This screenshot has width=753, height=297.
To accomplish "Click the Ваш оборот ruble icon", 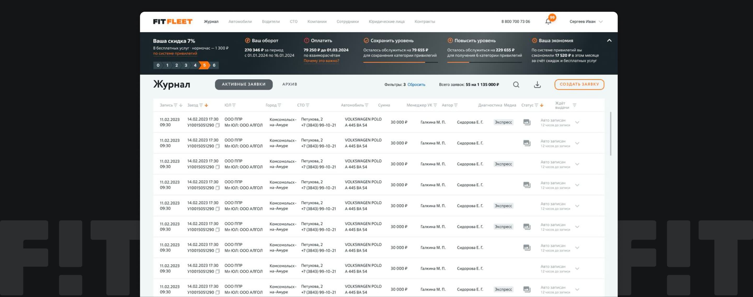I will pyautogui.click(x=247, y=41).
